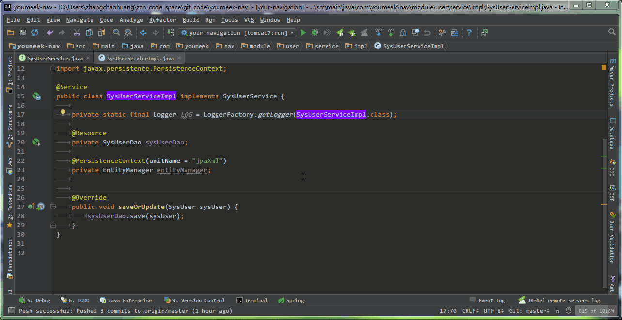
Task: Open the Git: master branch selector
Action: [530, 311]
